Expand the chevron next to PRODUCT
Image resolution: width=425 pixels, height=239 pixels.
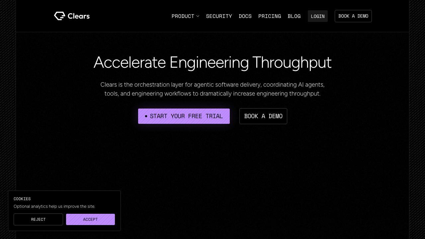click(198, 16)
